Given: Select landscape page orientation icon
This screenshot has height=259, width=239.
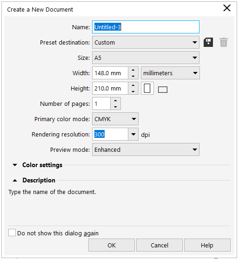Looking at the screenshot, I should (163, 90).
